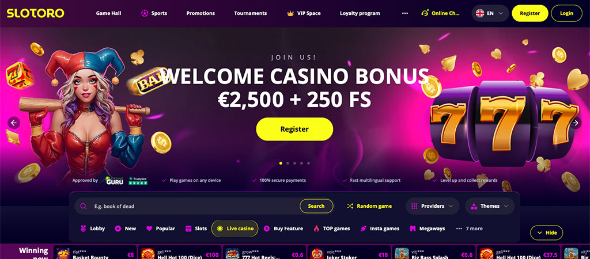Click the Random game shuffle icon
The height and width of the screenshot is (259, 590).
point(350,206)
